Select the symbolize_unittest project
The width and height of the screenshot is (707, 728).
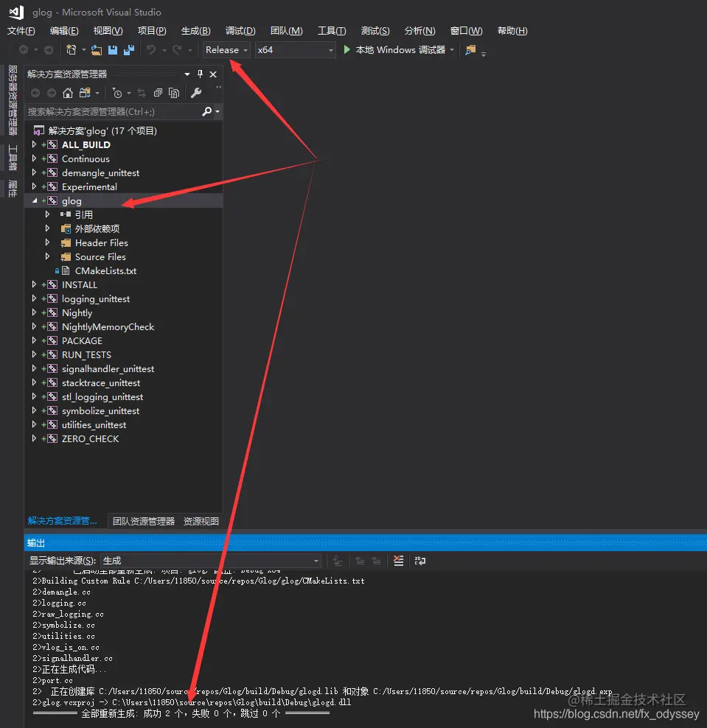[100, 411]
